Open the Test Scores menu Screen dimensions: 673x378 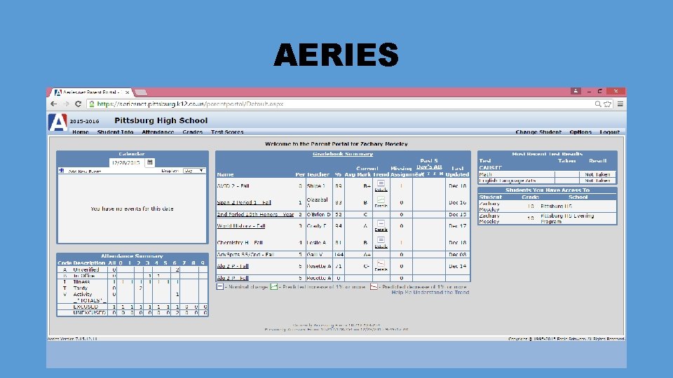click(227, 132)
